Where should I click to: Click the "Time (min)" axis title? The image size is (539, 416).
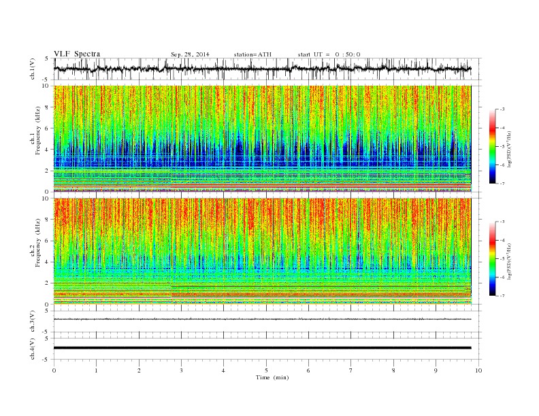272,377
